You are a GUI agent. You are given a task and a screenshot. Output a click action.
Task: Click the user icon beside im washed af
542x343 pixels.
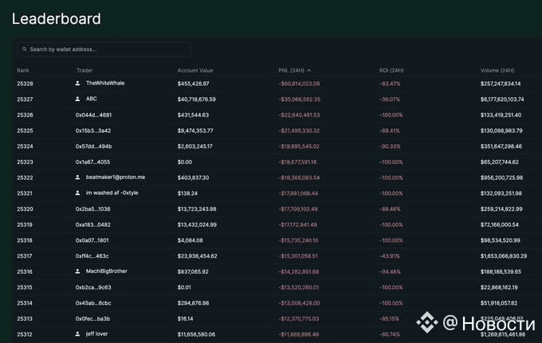[x=78, y=193]
